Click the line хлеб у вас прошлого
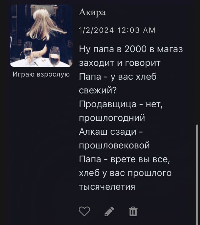This screenshot has height=225, width=200. [x=125, y=173]
